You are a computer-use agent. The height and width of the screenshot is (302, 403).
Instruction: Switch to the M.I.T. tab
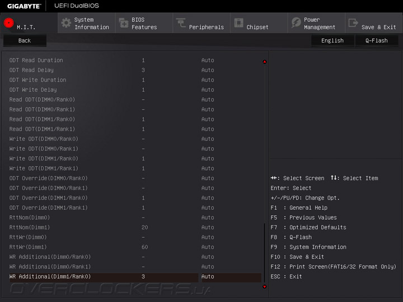pos(29,23)
